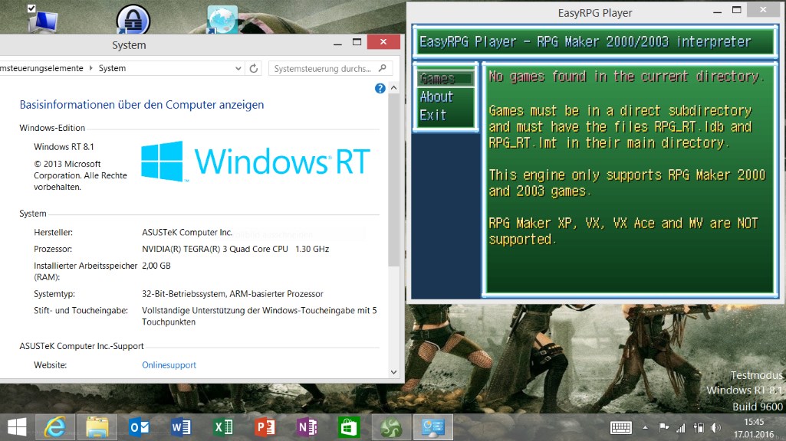Click the 'Hersteller:' label
The height and width of the screenshot is (441, 786).
click(x=53, y=232)
